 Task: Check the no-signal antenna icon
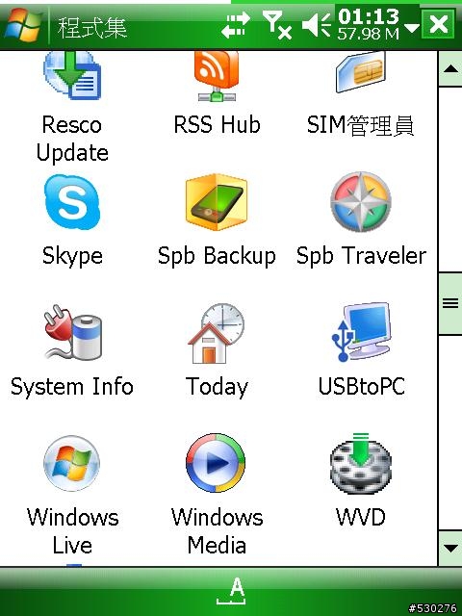[277, 25]
